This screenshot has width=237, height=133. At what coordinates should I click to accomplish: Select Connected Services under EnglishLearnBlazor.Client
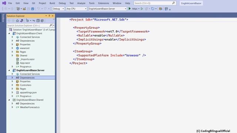[30, 37]
